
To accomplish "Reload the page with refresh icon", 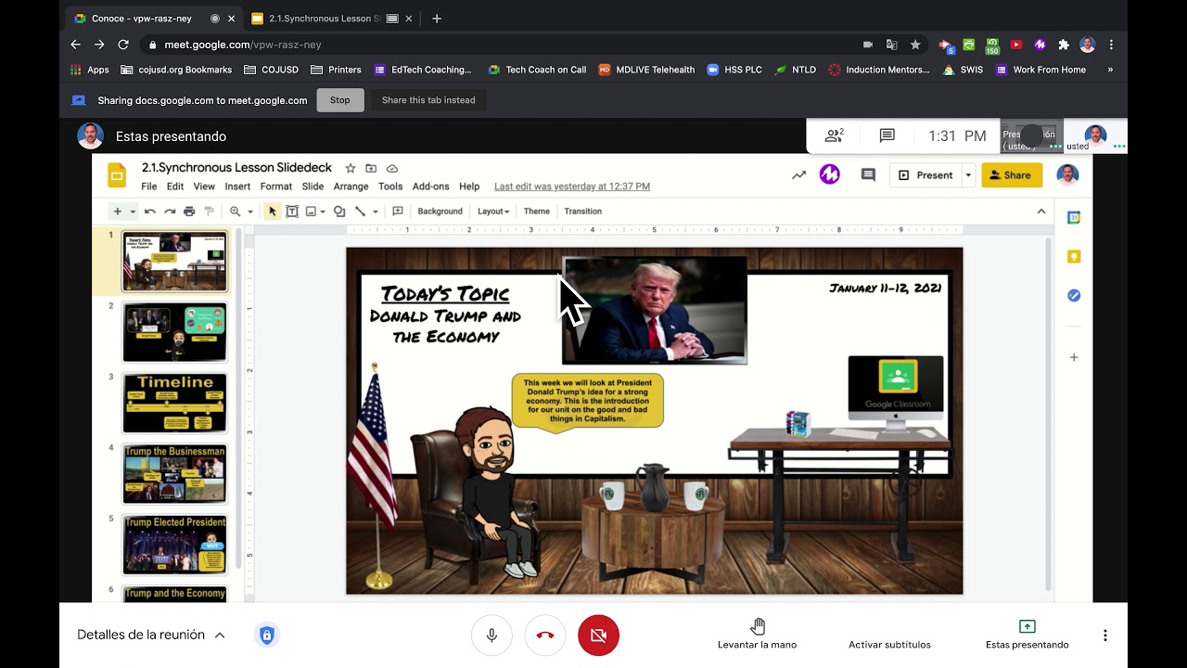I will pos(123,45).
